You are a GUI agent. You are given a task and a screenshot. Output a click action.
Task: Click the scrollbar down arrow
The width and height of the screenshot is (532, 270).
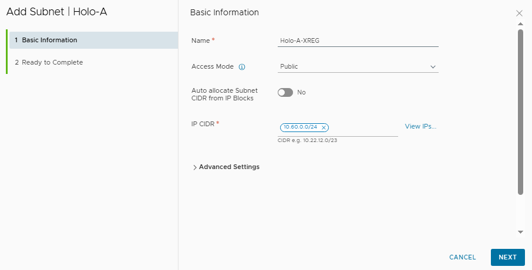click(x=520, y=232)
